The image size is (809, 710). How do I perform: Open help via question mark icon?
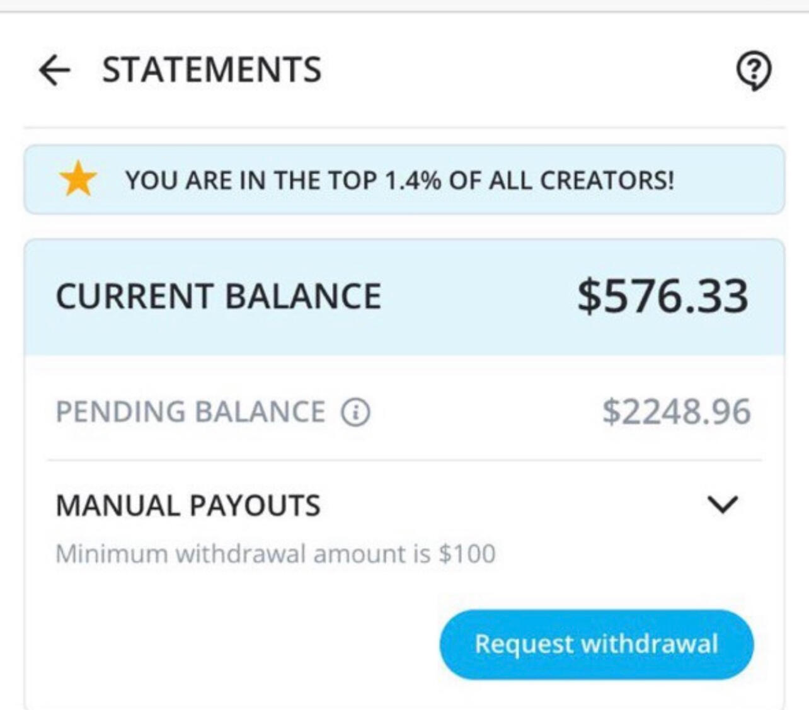pyautogui.click(x=754, y=71)
